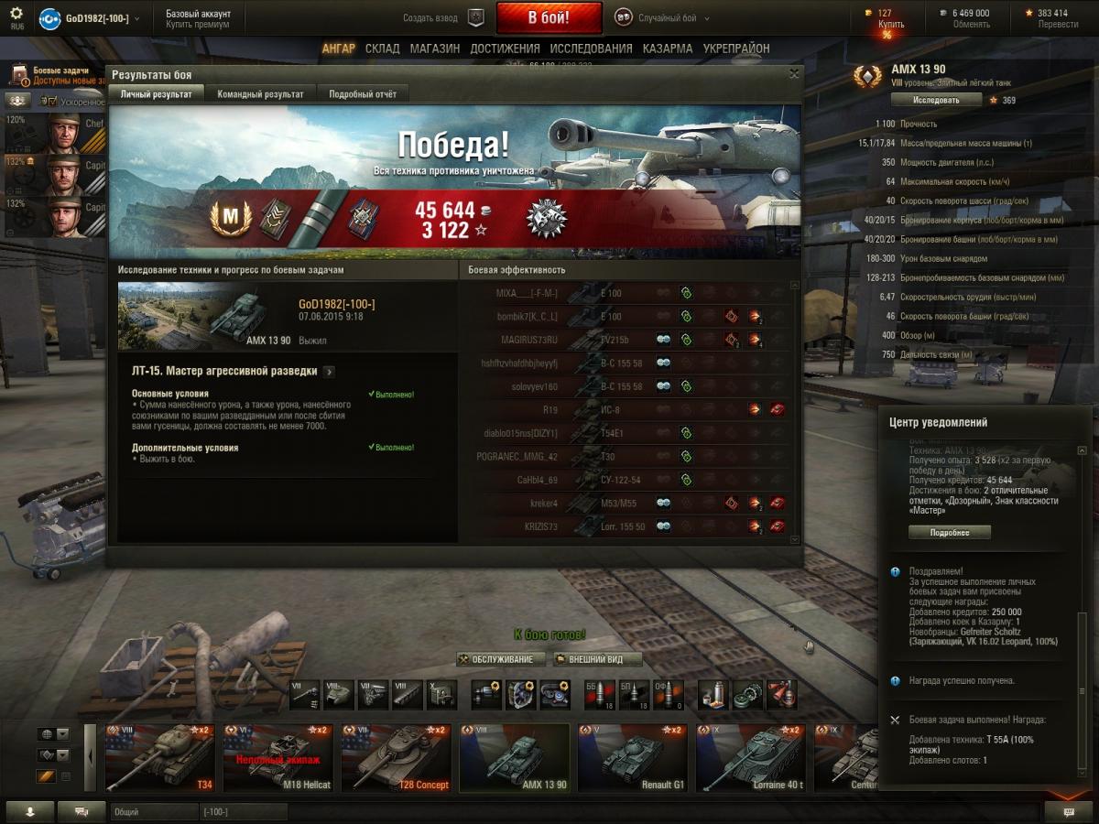Open the radio module slot
Image resolution: width=1099 pixels, height=824 pixels.
(x=441, y=695)
